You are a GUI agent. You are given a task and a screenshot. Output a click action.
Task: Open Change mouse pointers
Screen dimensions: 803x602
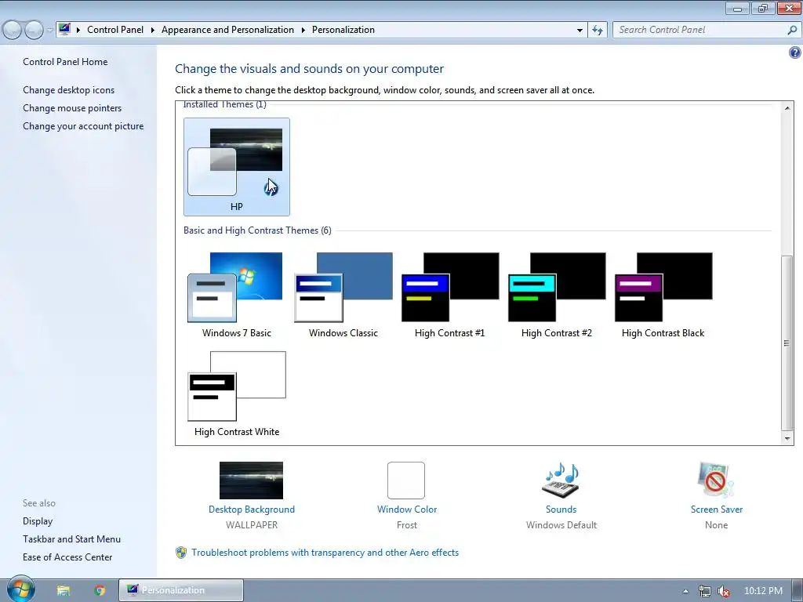coord(72,108)
